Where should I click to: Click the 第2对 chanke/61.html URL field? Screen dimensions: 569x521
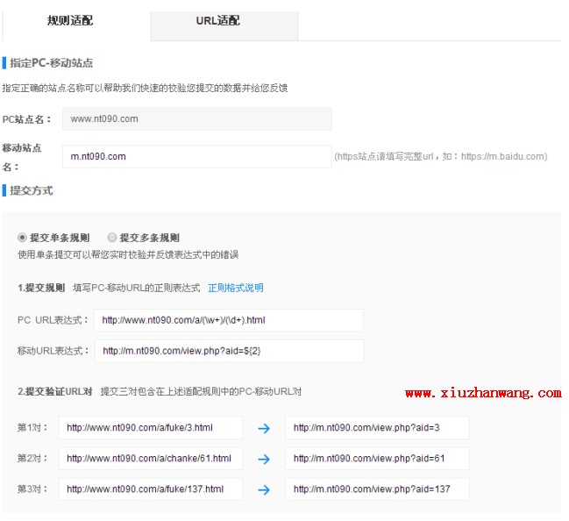pyautogui.click(x=150, y=459)
